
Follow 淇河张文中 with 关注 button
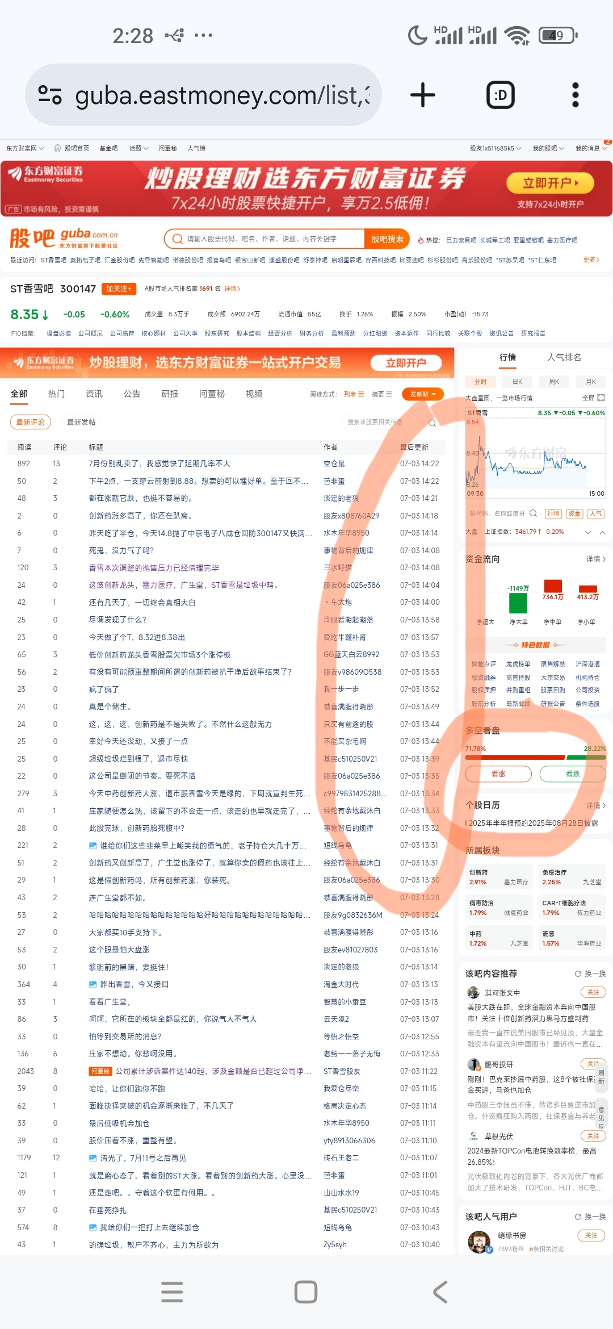pyautogui.click(x=593, y=992)
